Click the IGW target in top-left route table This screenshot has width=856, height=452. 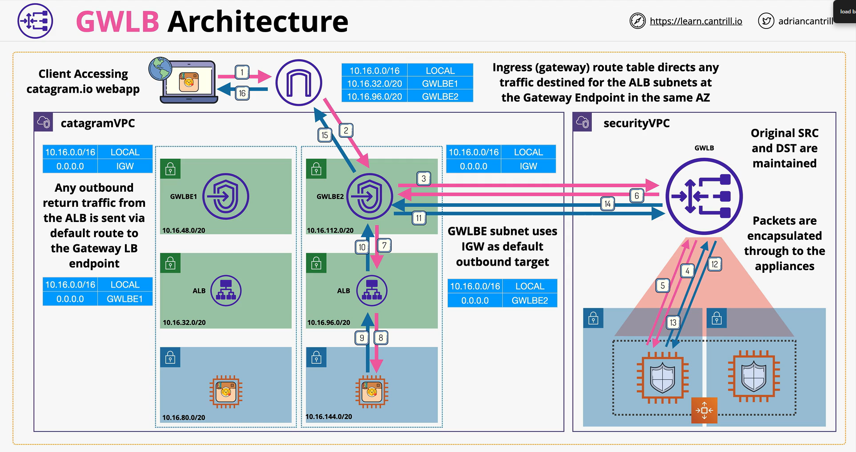click(x=125, y=166)
